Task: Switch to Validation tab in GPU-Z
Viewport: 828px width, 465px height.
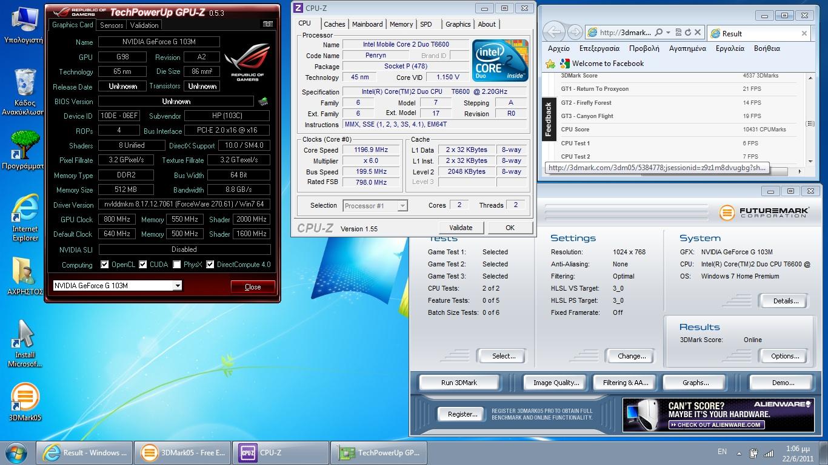Action: [x=144, y=25]
